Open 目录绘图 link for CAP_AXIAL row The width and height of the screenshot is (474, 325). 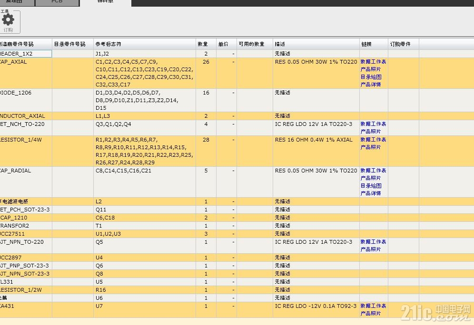[371, 77]
